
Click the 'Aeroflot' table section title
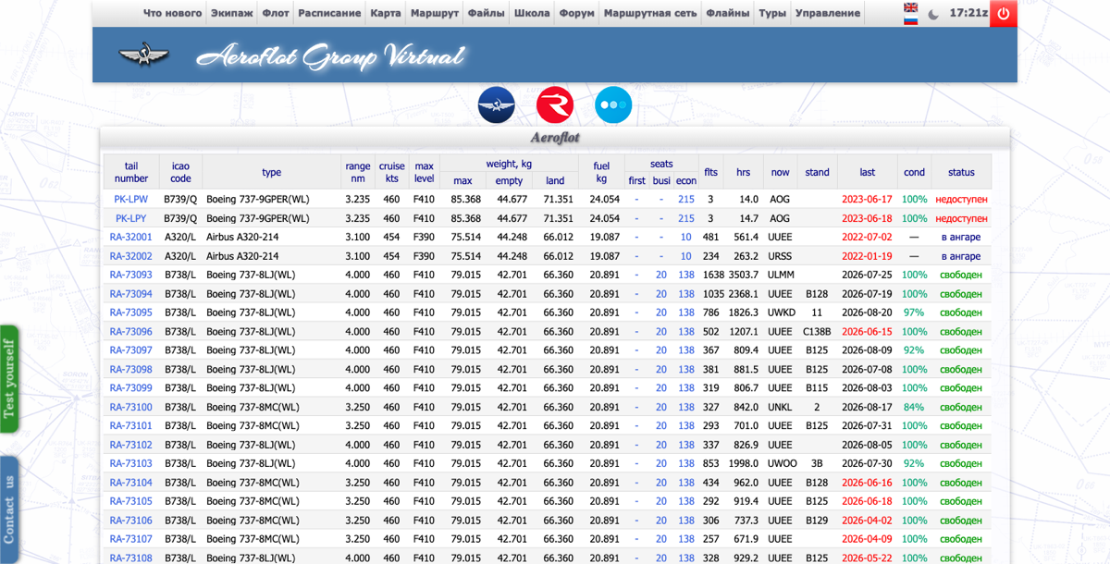pyautogui.click(x=555, y=138)
